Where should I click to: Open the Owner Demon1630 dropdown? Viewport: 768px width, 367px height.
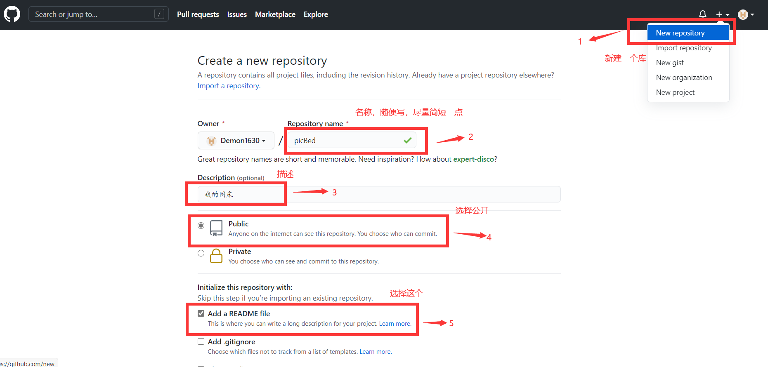click(236, 140)
